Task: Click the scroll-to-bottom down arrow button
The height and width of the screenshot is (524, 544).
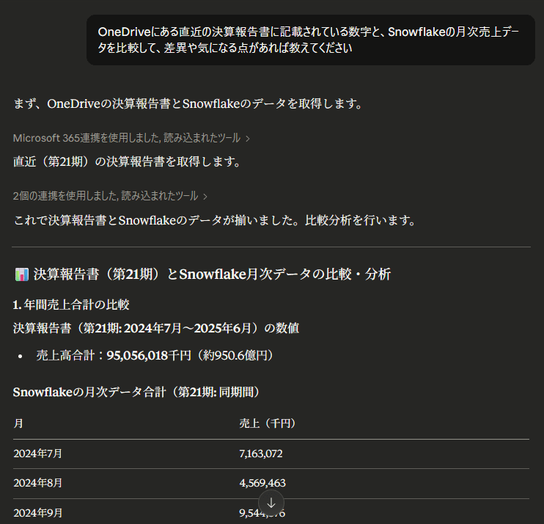Action: pyautogui.click(x=271, y=503)
